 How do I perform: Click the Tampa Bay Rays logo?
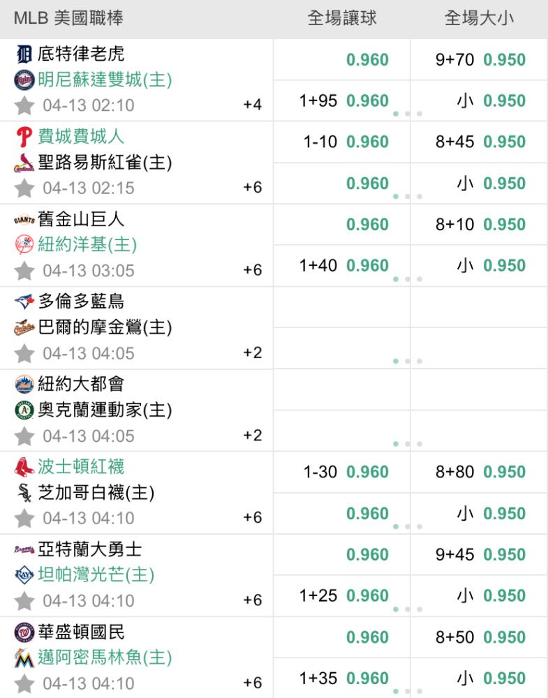pos(24,575)
